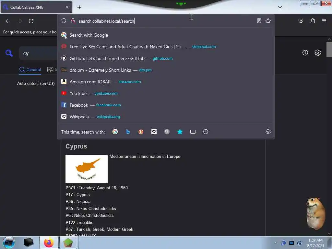
Task: Click the green cube taskbar icon
Action: click(x=68, y=243)
